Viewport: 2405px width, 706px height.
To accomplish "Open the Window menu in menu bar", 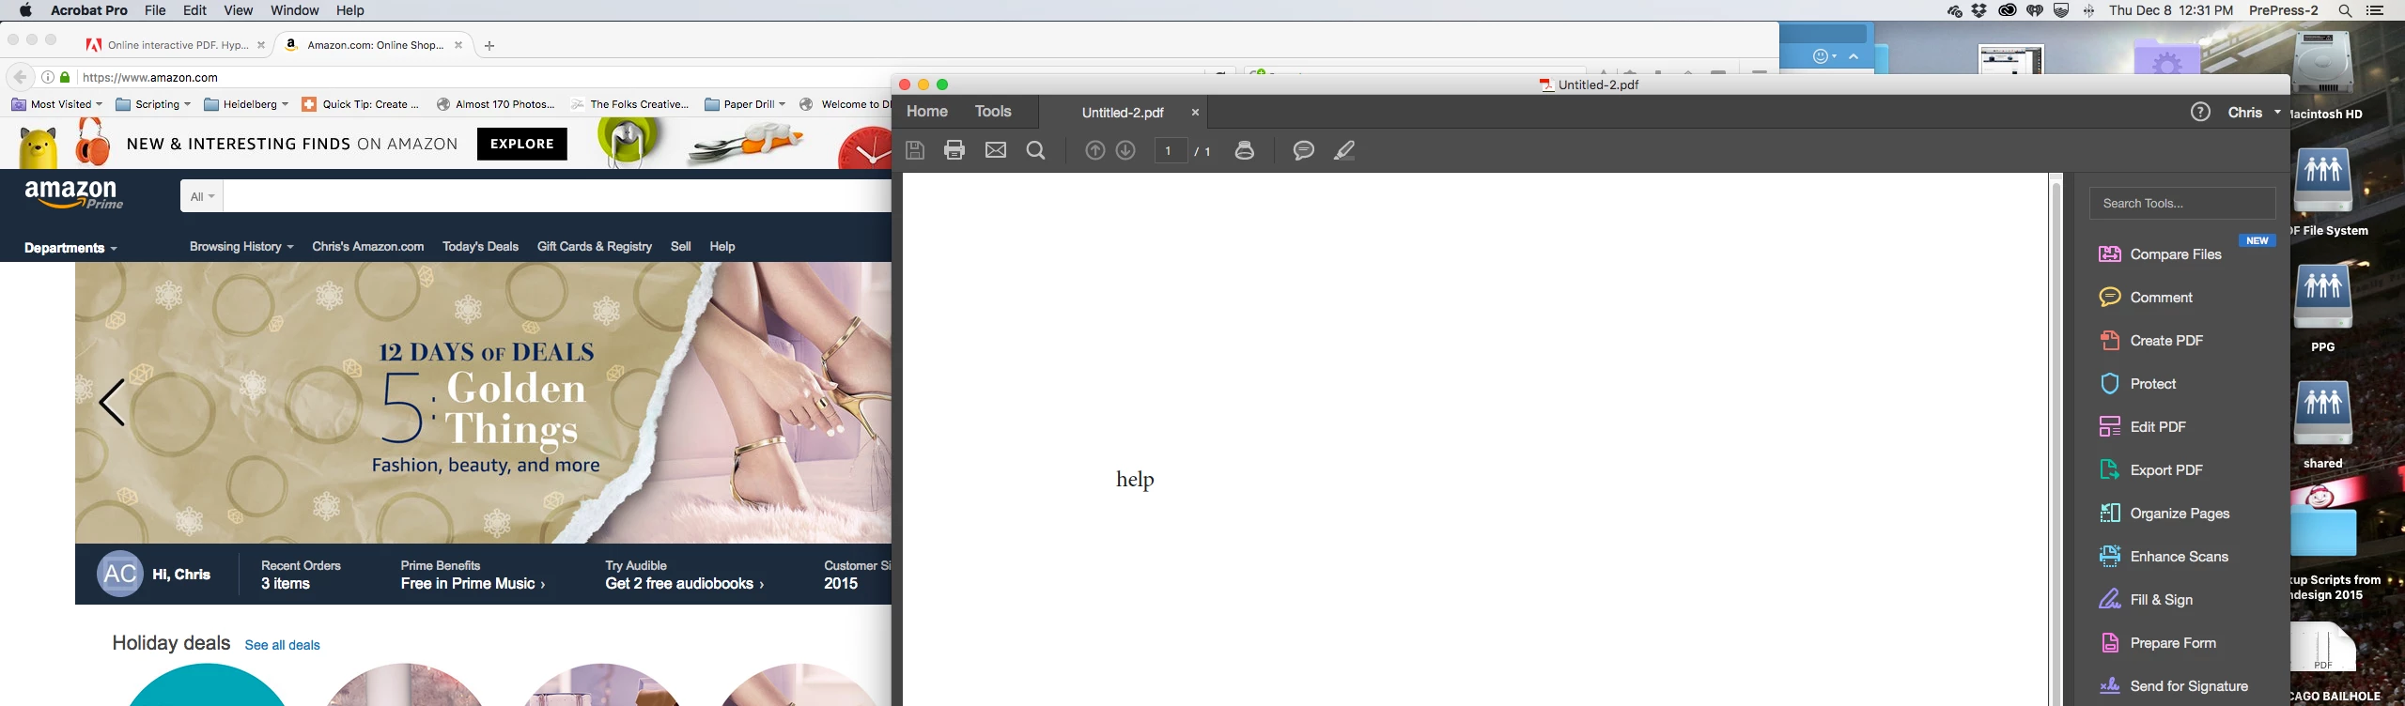I will point(294,10).
